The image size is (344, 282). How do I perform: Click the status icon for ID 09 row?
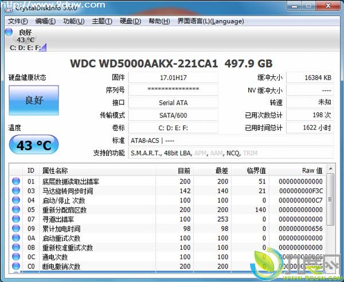click(16, 228)
